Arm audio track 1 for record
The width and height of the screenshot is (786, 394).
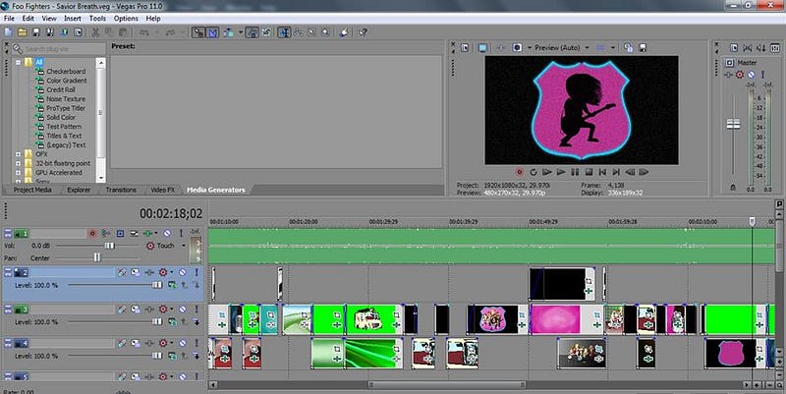coord(92,234)
